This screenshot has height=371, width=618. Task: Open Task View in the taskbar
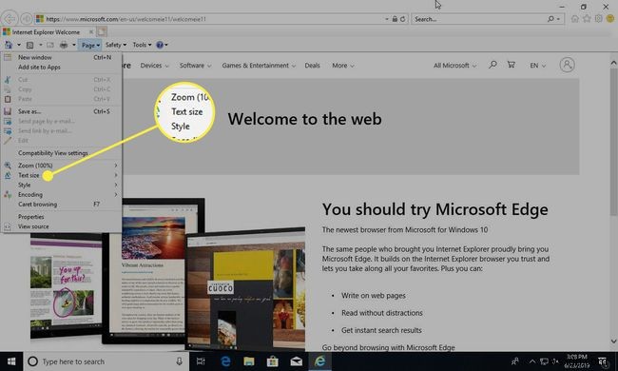[201, 361]
